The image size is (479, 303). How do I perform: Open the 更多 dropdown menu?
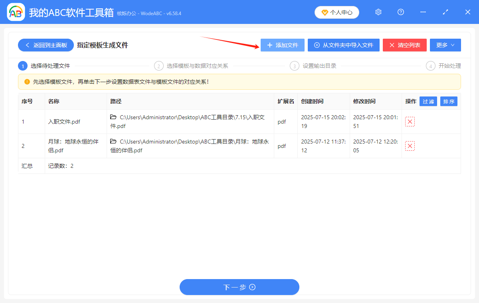pyautogui.click(x=445, y=45)
